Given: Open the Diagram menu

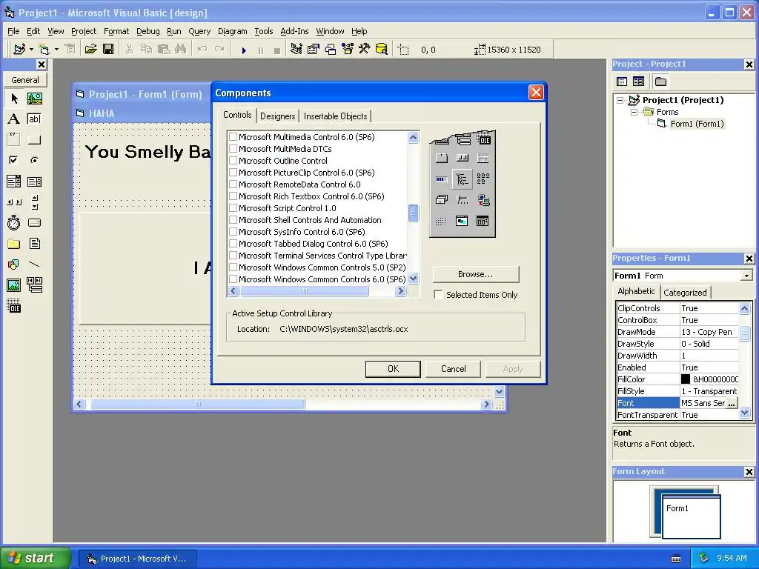Looking at the screenshot, I should (232, 31).
